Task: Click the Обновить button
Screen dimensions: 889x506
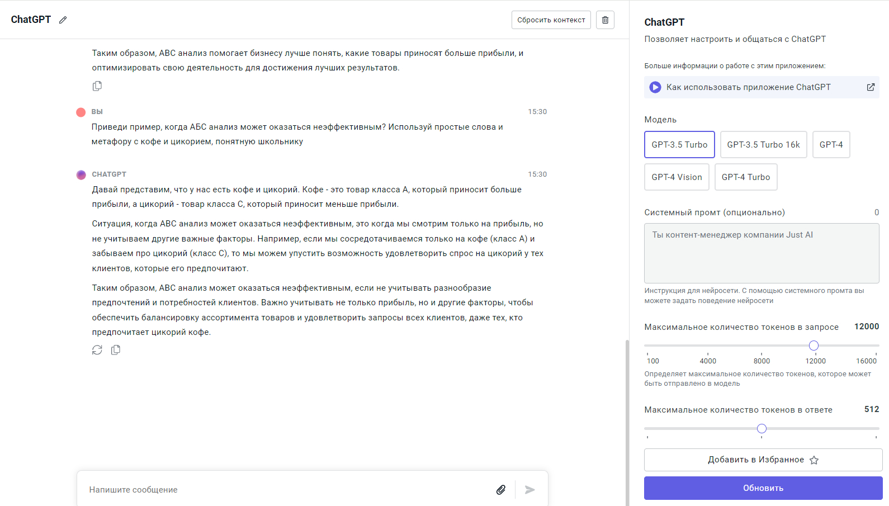Action: pyautogui.click(x=763, y=488)
